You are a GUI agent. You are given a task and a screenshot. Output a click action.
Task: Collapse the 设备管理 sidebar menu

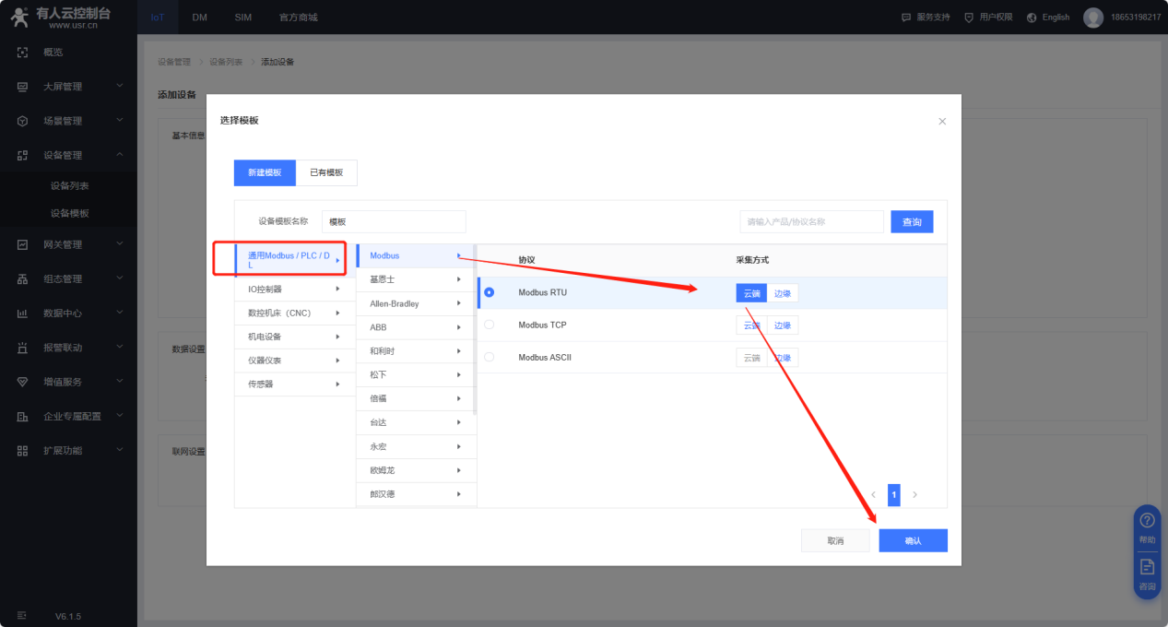[119, 155]
